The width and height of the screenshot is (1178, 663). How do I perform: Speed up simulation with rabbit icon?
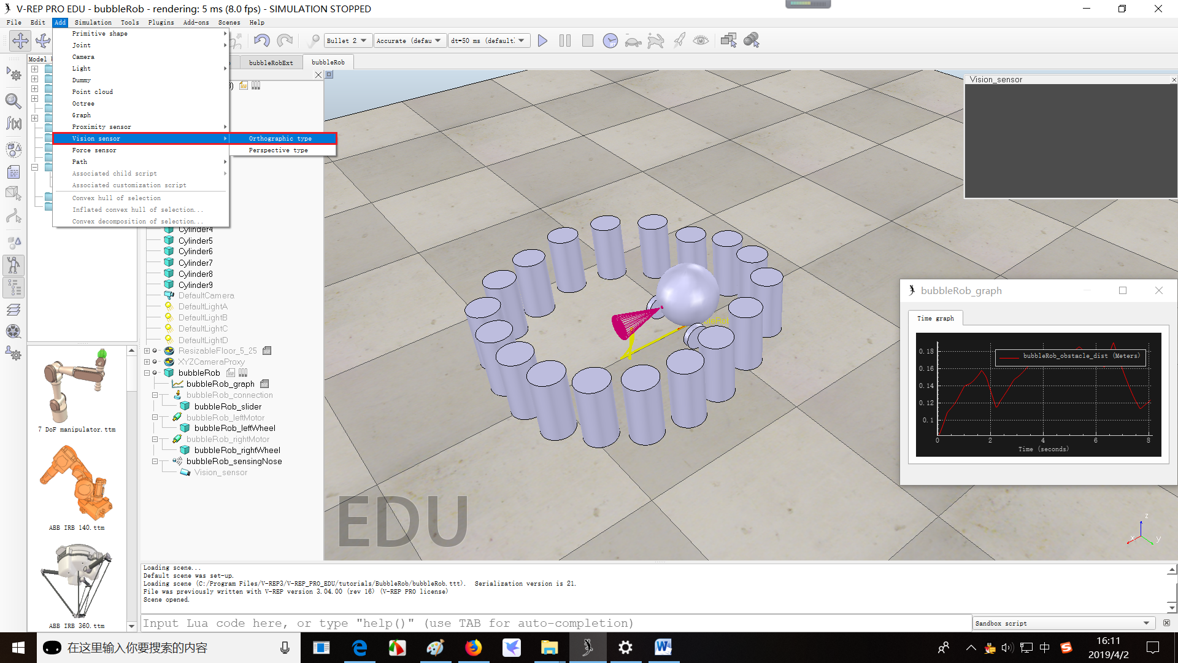coord(656,41)
